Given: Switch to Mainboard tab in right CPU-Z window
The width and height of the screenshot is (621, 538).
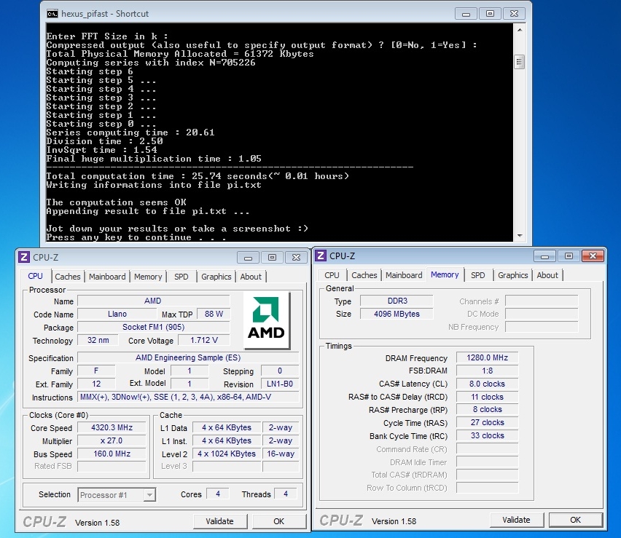Looking at the screenshot, I should 404,275.
